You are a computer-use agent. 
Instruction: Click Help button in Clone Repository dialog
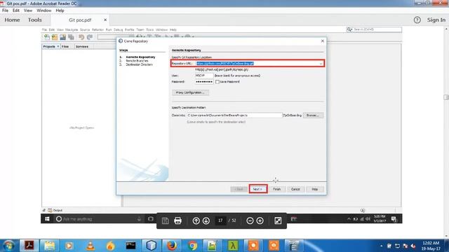pos(315,189)
